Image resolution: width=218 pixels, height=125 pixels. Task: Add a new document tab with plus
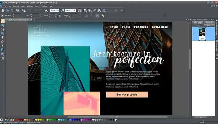click(x=34, y=20)
